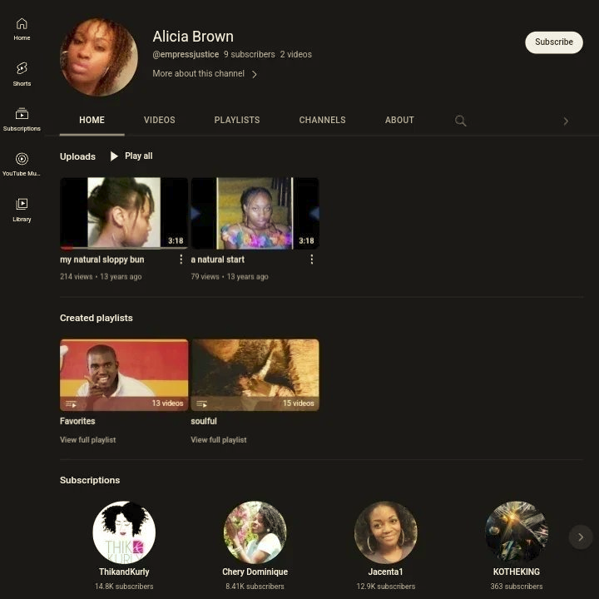Viewport: 599px width, 599px height.
Task: Open the Favorites playlist thumbnail
Action: pyautogui.click(x=124, y=375)
